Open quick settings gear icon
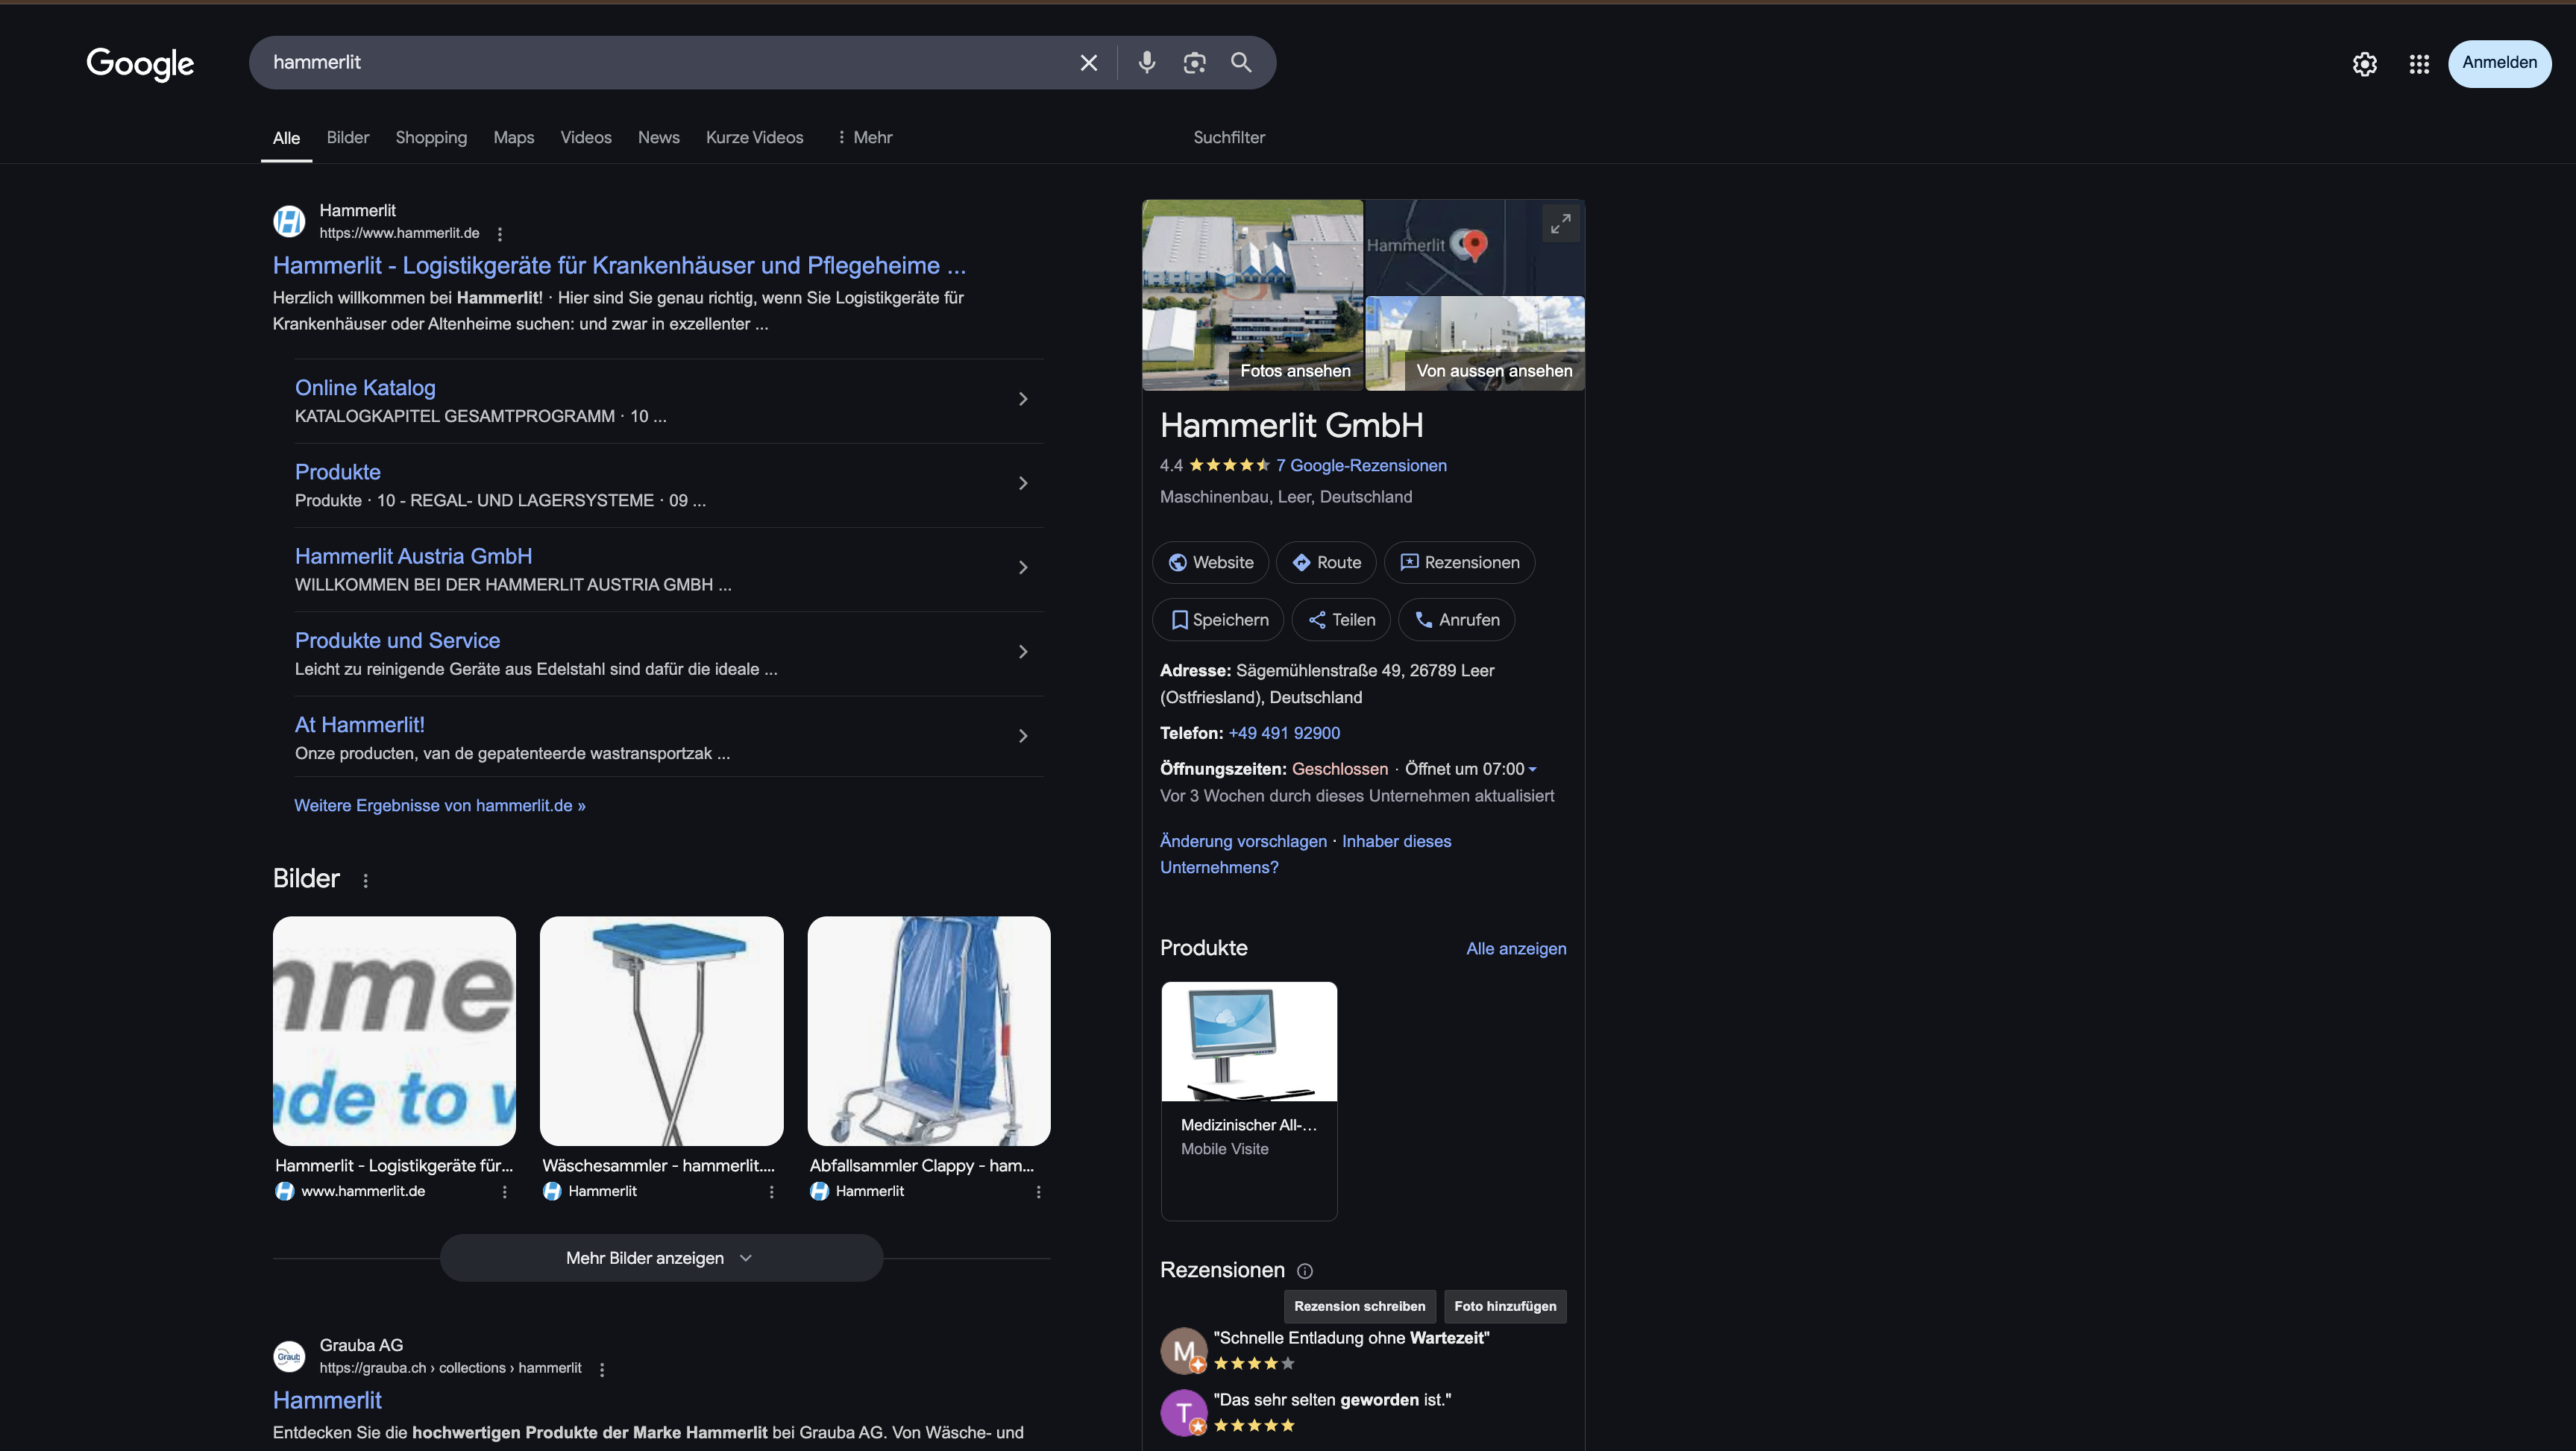 2365,64
